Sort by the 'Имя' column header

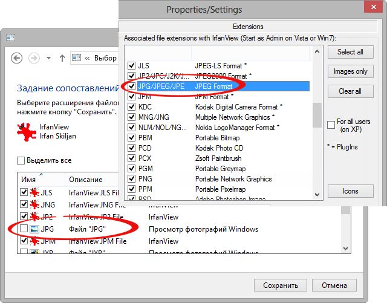pos(41,180)
